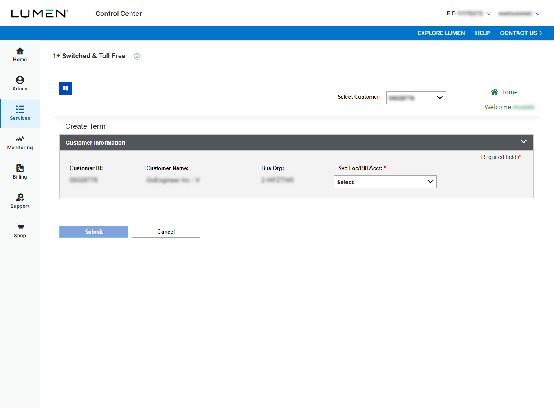Click the CONTACT US link
This screenshot has width=554, height=408.
pyautogui.click(x=521, y=33)
